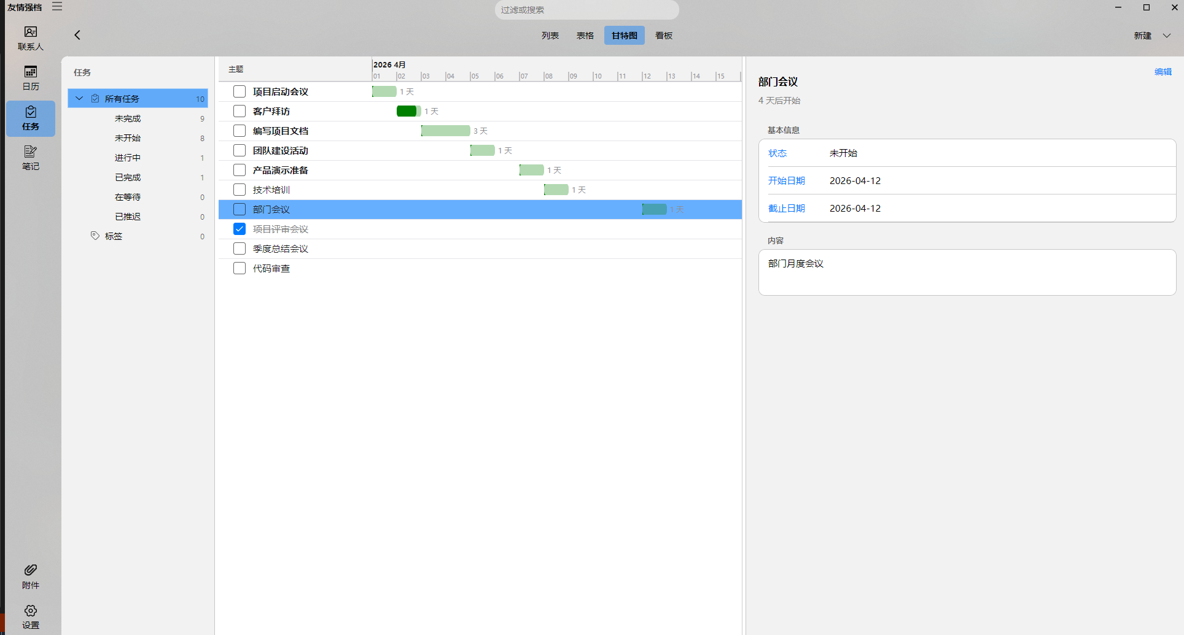Focus the 过滤或搜索 search field
Image resolution: width=1184 pixels, height=635 pixels.
tap(586, 10)
